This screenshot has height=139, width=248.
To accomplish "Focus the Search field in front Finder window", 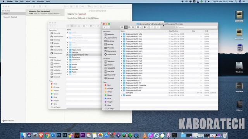I will pyautogui.click(x=196, y=27).
